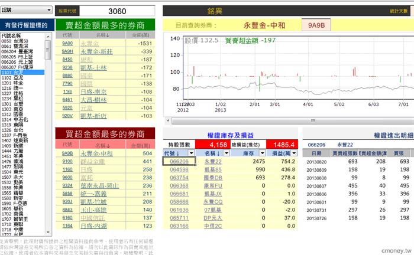Open warrant code 064598 link
Screen dimensions: 414x255
point(179,169)
